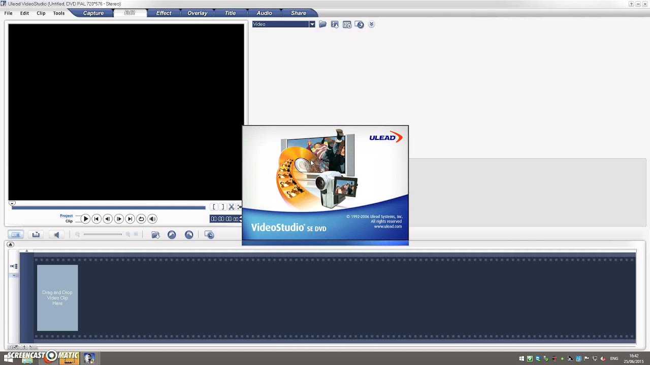This screenshot has width=650, height=365.
Task: Open the library sort options icon
Action: coord(347,24)
